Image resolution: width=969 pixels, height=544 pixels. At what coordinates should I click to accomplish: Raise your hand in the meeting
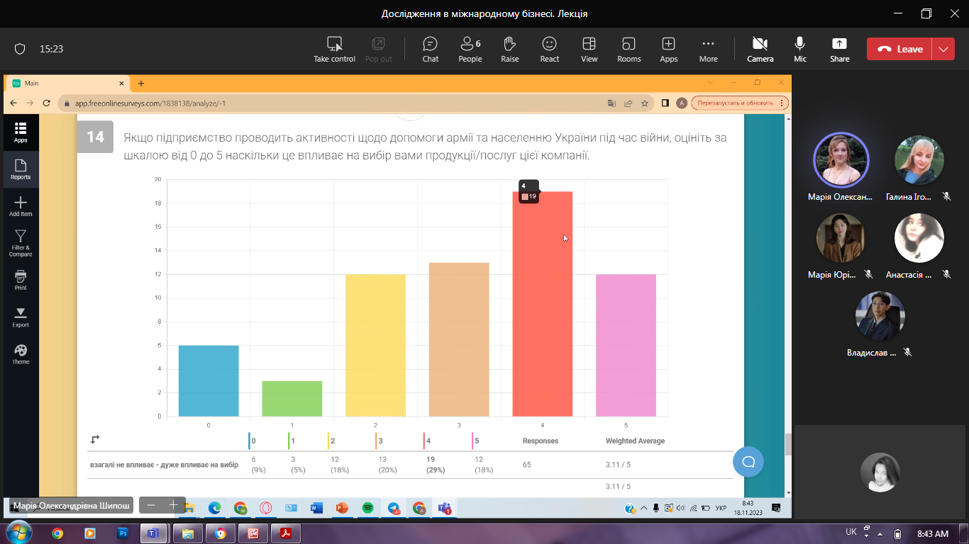point(509,49)
